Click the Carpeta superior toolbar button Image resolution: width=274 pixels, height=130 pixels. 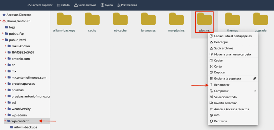click(x=40, y=5)
